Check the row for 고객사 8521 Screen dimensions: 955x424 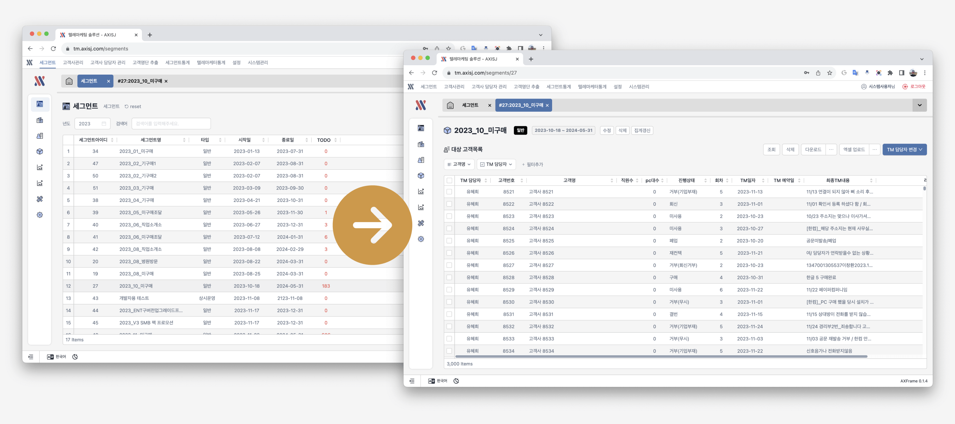449,192
